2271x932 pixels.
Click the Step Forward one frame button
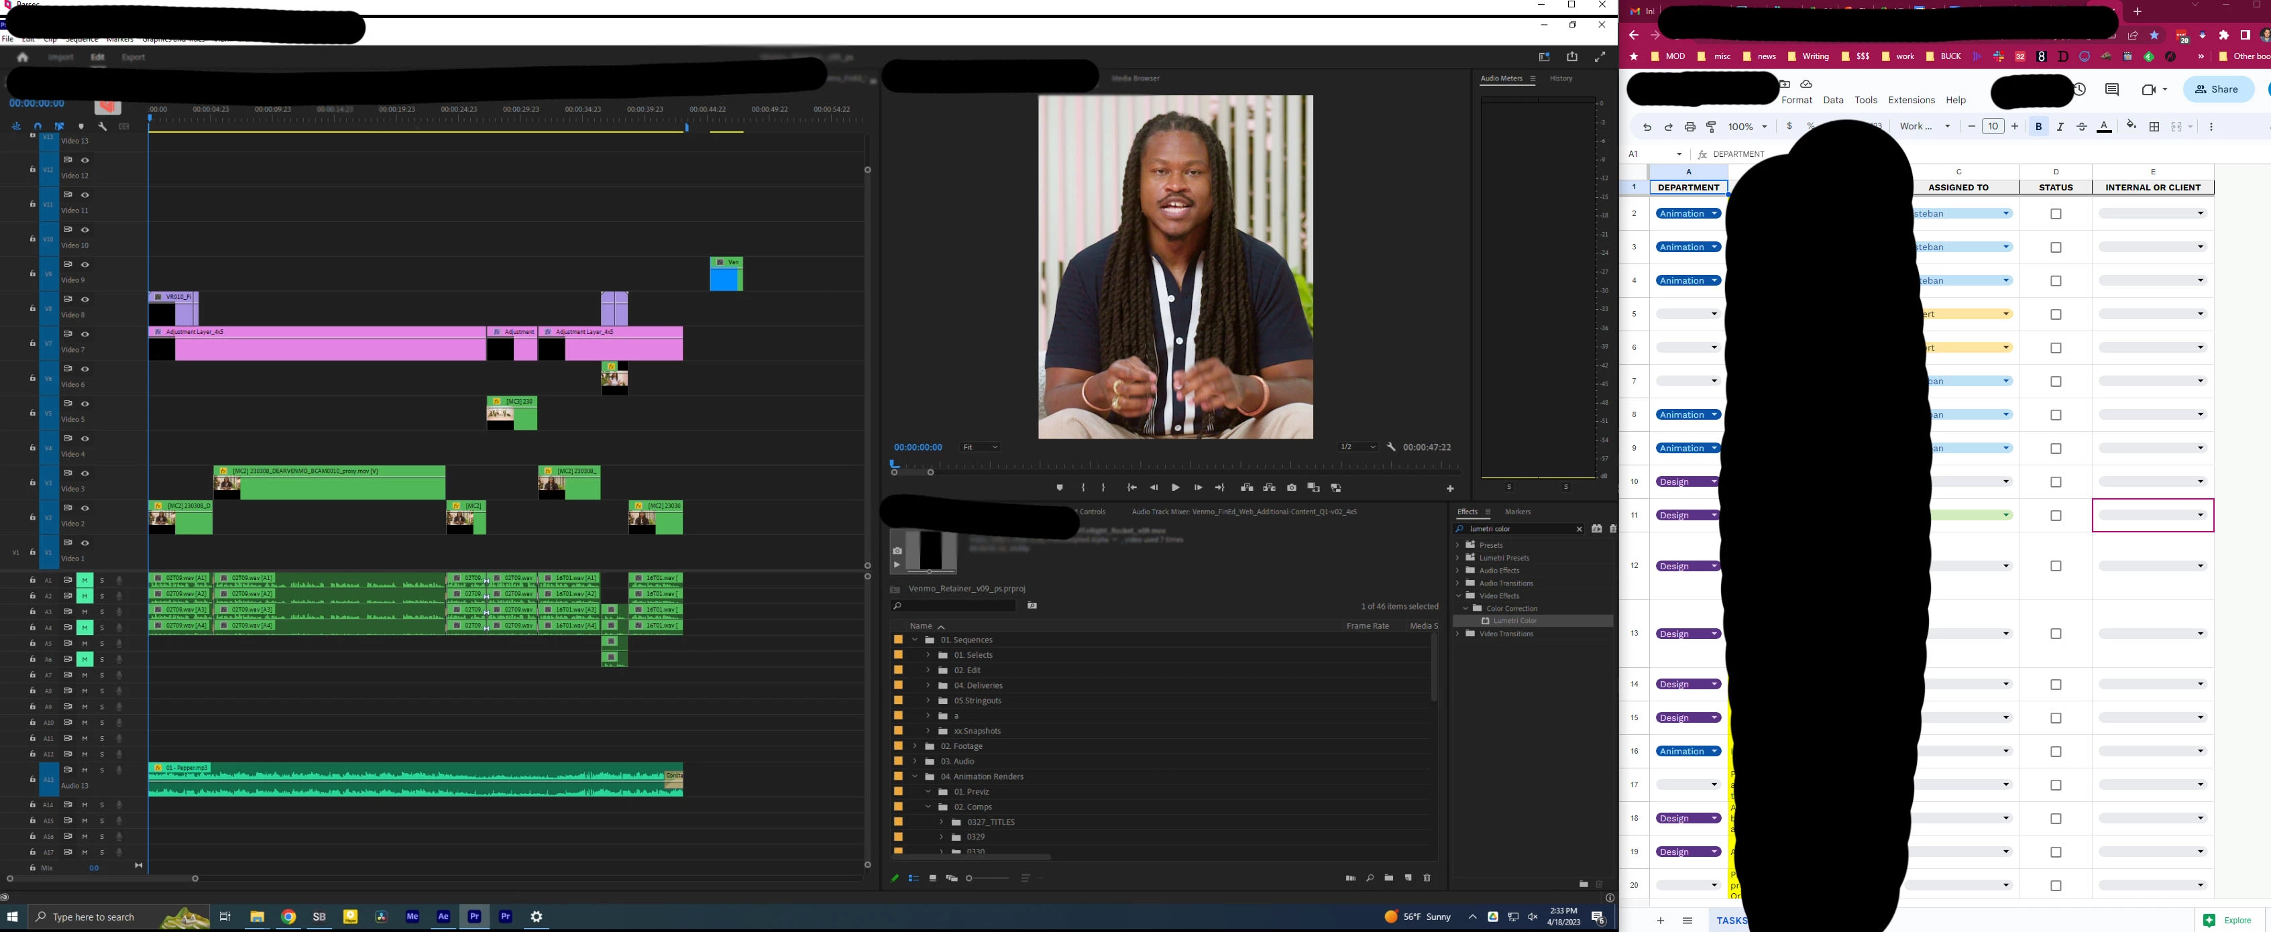[1198, 487]
